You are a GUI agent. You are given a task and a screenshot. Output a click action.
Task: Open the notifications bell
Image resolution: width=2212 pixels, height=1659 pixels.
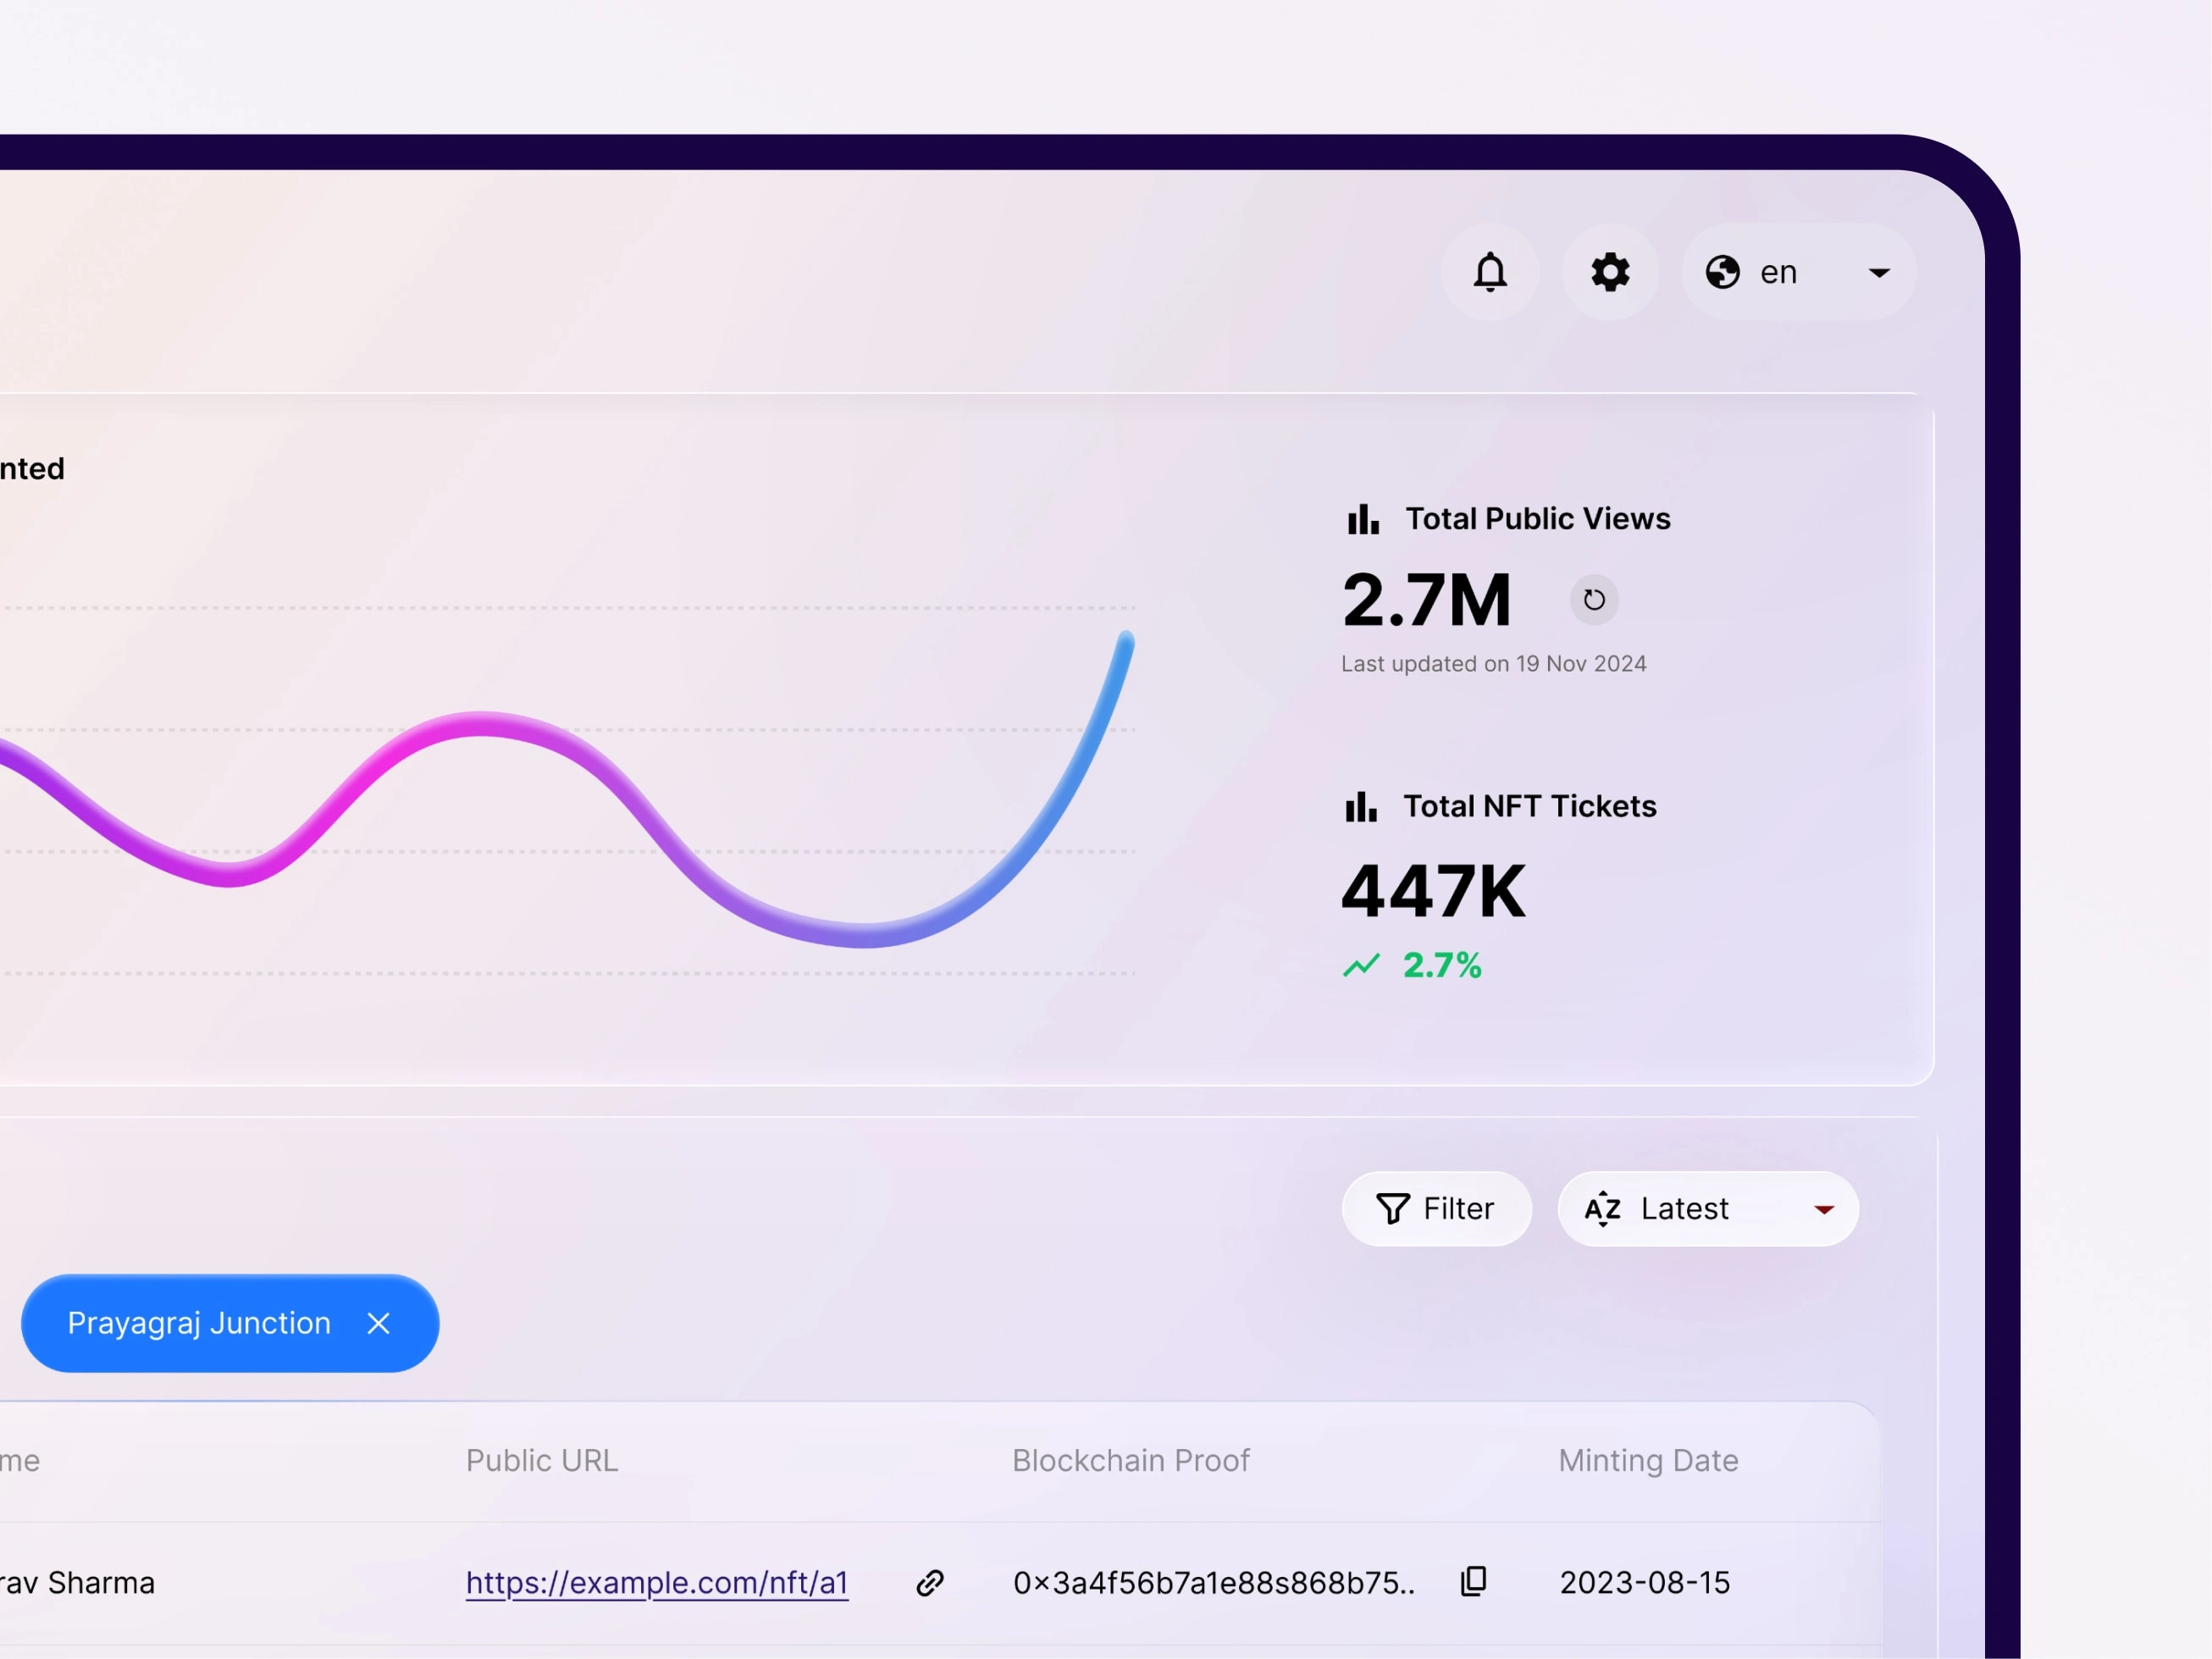(x=1490, y=272)
